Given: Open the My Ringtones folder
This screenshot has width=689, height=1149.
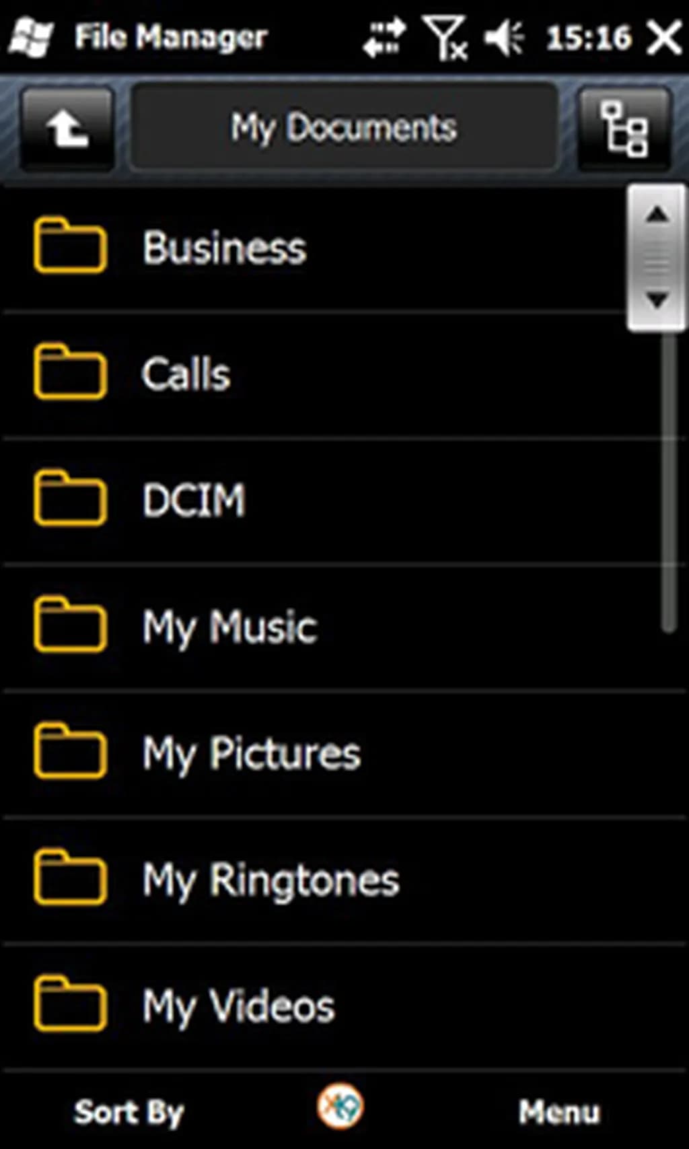Looking at the screenshot, I should pyautogui.click(x=271, y=880).
